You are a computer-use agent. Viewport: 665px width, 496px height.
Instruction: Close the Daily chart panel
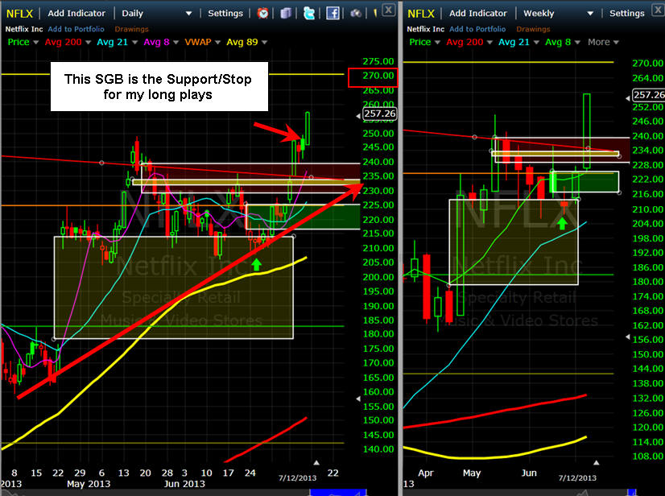click(x=389, y=10)
